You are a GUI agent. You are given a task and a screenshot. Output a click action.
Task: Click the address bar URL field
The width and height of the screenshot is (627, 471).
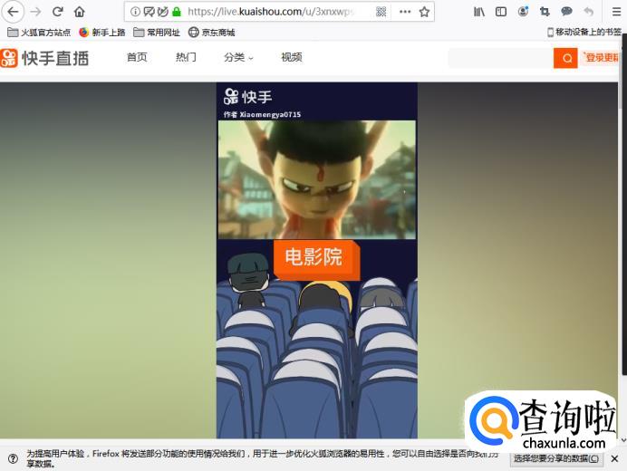click(271, 12)
